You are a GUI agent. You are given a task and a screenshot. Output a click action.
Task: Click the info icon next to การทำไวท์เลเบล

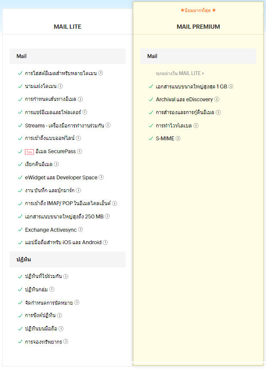pos(196,125)
